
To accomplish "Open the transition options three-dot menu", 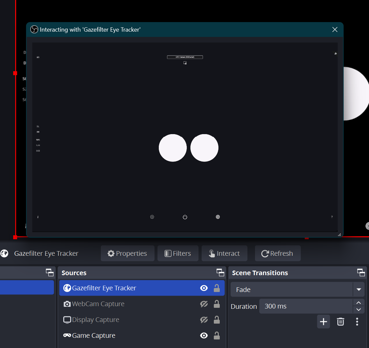I will [357, 322].
